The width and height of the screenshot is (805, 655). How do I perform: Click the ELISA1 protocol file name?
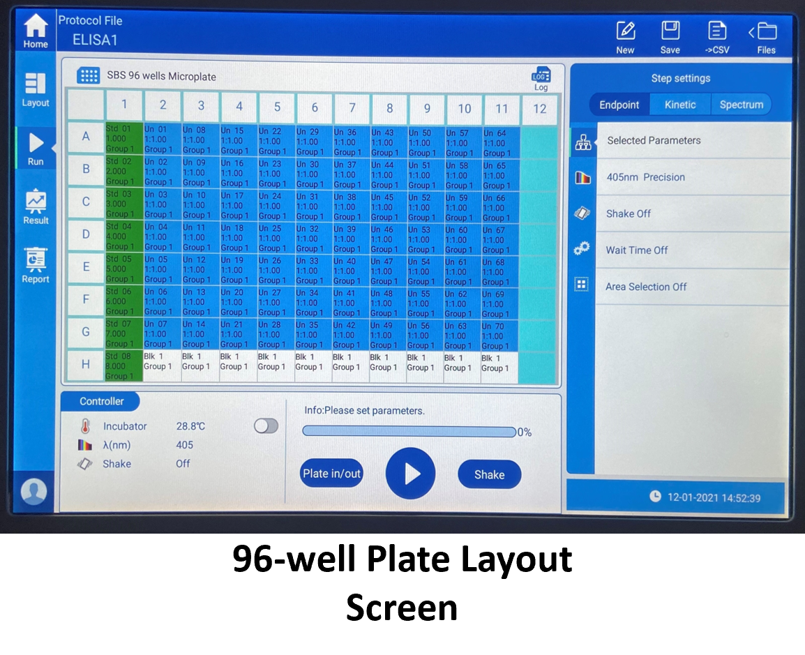(95, 40)
